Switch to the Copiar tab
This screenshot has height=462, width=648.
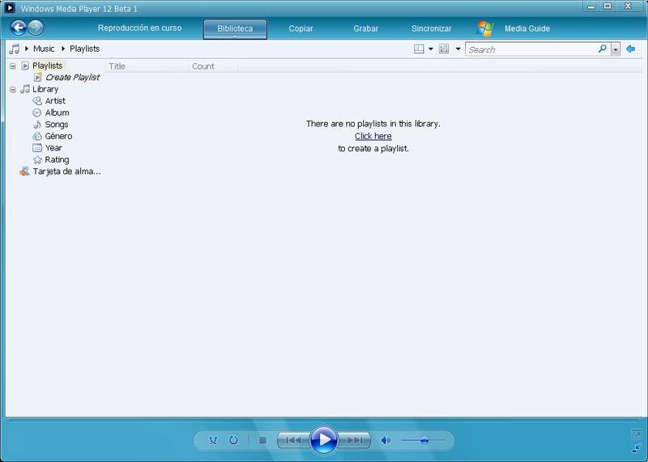[x=301, y=28]
